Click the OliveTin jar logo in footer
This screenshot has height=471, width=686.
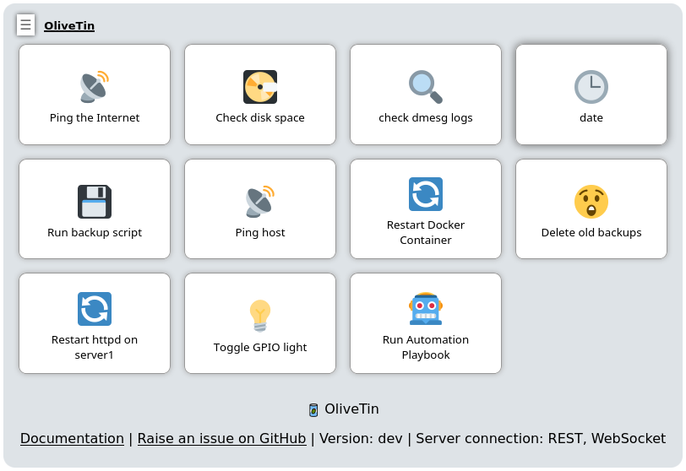click(x=313, y=410)
